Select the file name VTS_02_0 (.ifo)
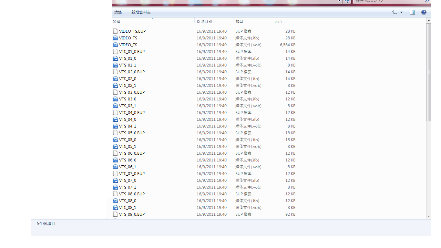The image size is (441, 248). (x=128, y=79)
